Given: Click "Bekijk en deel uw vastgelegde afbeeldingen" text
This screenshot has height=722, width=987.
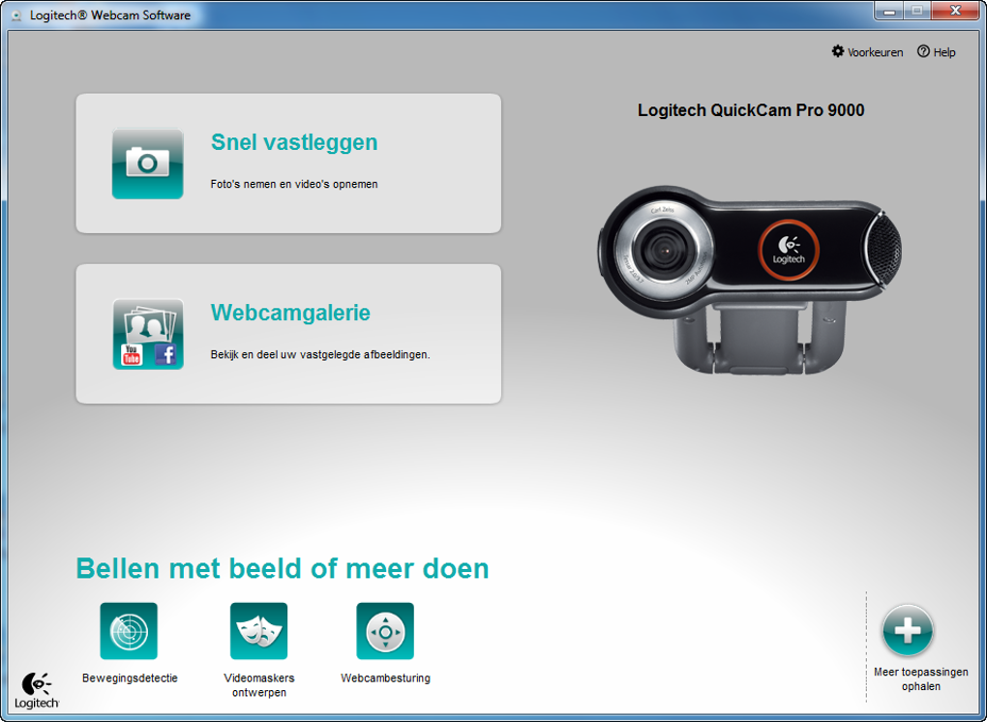Looking at the screenshot, I should pos(319,354).
